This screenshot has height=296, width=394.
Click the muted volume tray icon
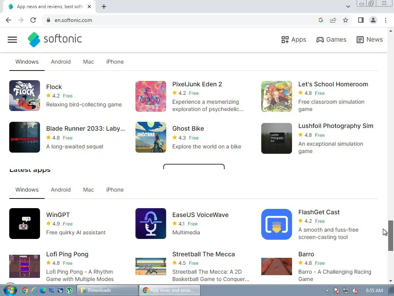[355, 291]
